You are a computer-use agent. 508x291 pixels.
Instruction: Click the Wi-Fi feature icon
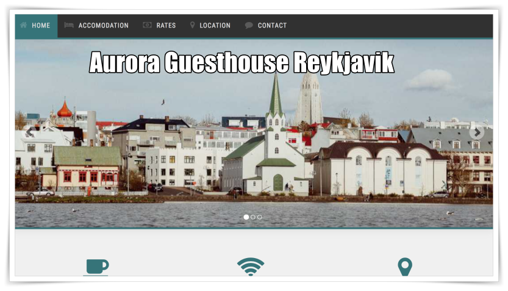point(251,267)
